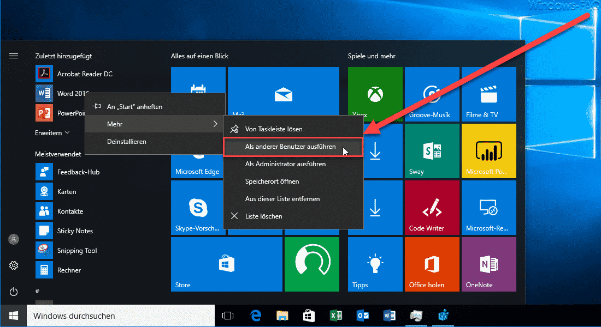Screen dimensions: 601x327
Task: Open Karten maps app
Action: [56, 192]
